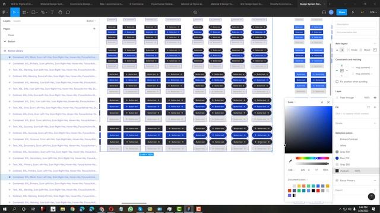Open Skype from the taskbar
This screenshot has width=380, height=213.
click(x=140, y=209)
